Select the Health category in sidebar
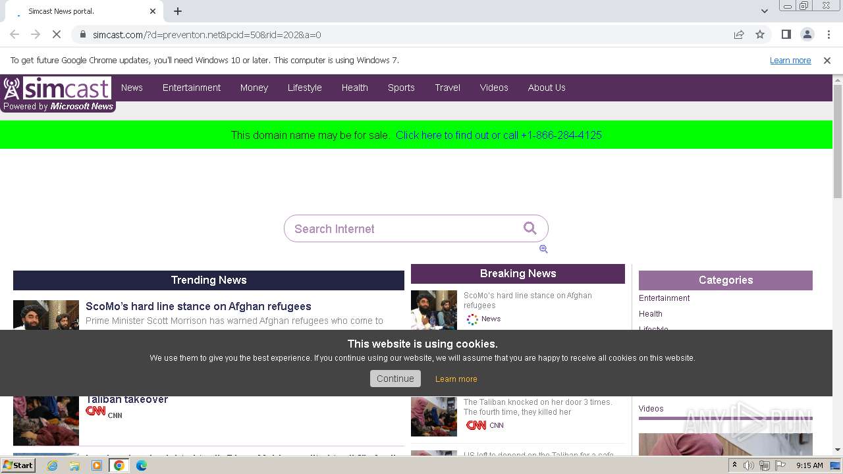The height and width of the screenshot is (474, 843). 651,314
